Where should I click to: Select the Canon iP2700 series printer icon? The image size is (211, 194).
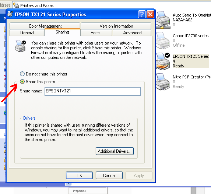pyautogui.click(x=163, y=40)
